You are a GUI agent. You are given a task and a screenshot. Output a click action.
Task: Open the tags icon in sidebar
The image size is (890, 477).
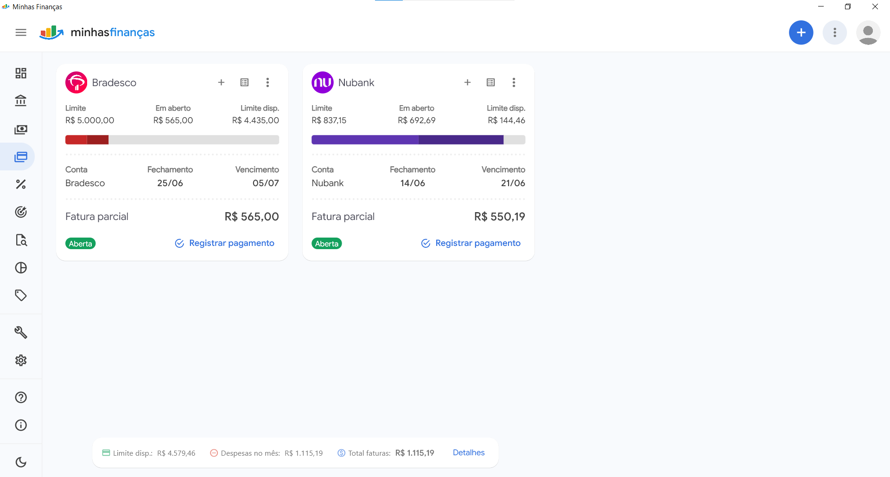(x=21, y=295)
